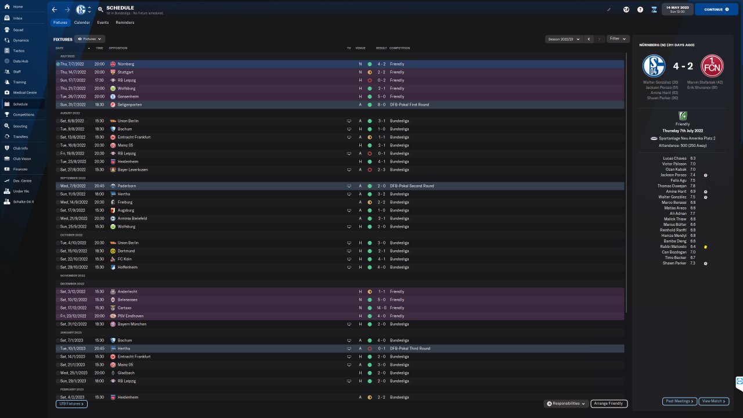The image size is (743, 418).
Task: Click the blue Z logo icon
Action: [x=654, y=9]
